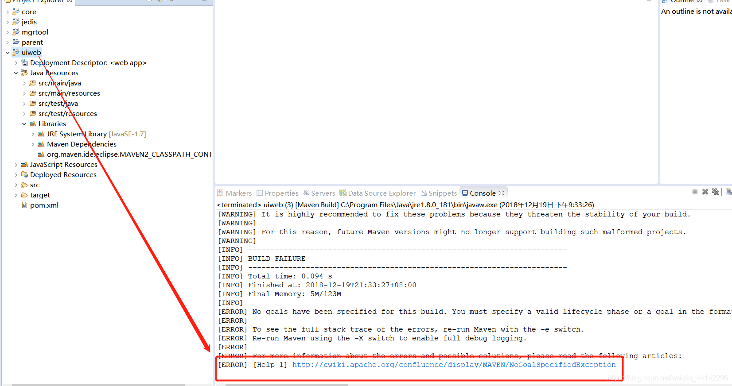Click the src/test/java package folder icon
Image resolution: width=732 pixels, height=386 pixels.
click(x=33, y=103)
